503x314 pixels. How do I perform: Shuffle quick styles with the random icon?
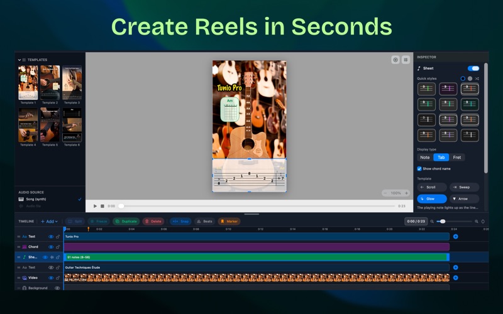pyautogui.click(x=477, y=78)
